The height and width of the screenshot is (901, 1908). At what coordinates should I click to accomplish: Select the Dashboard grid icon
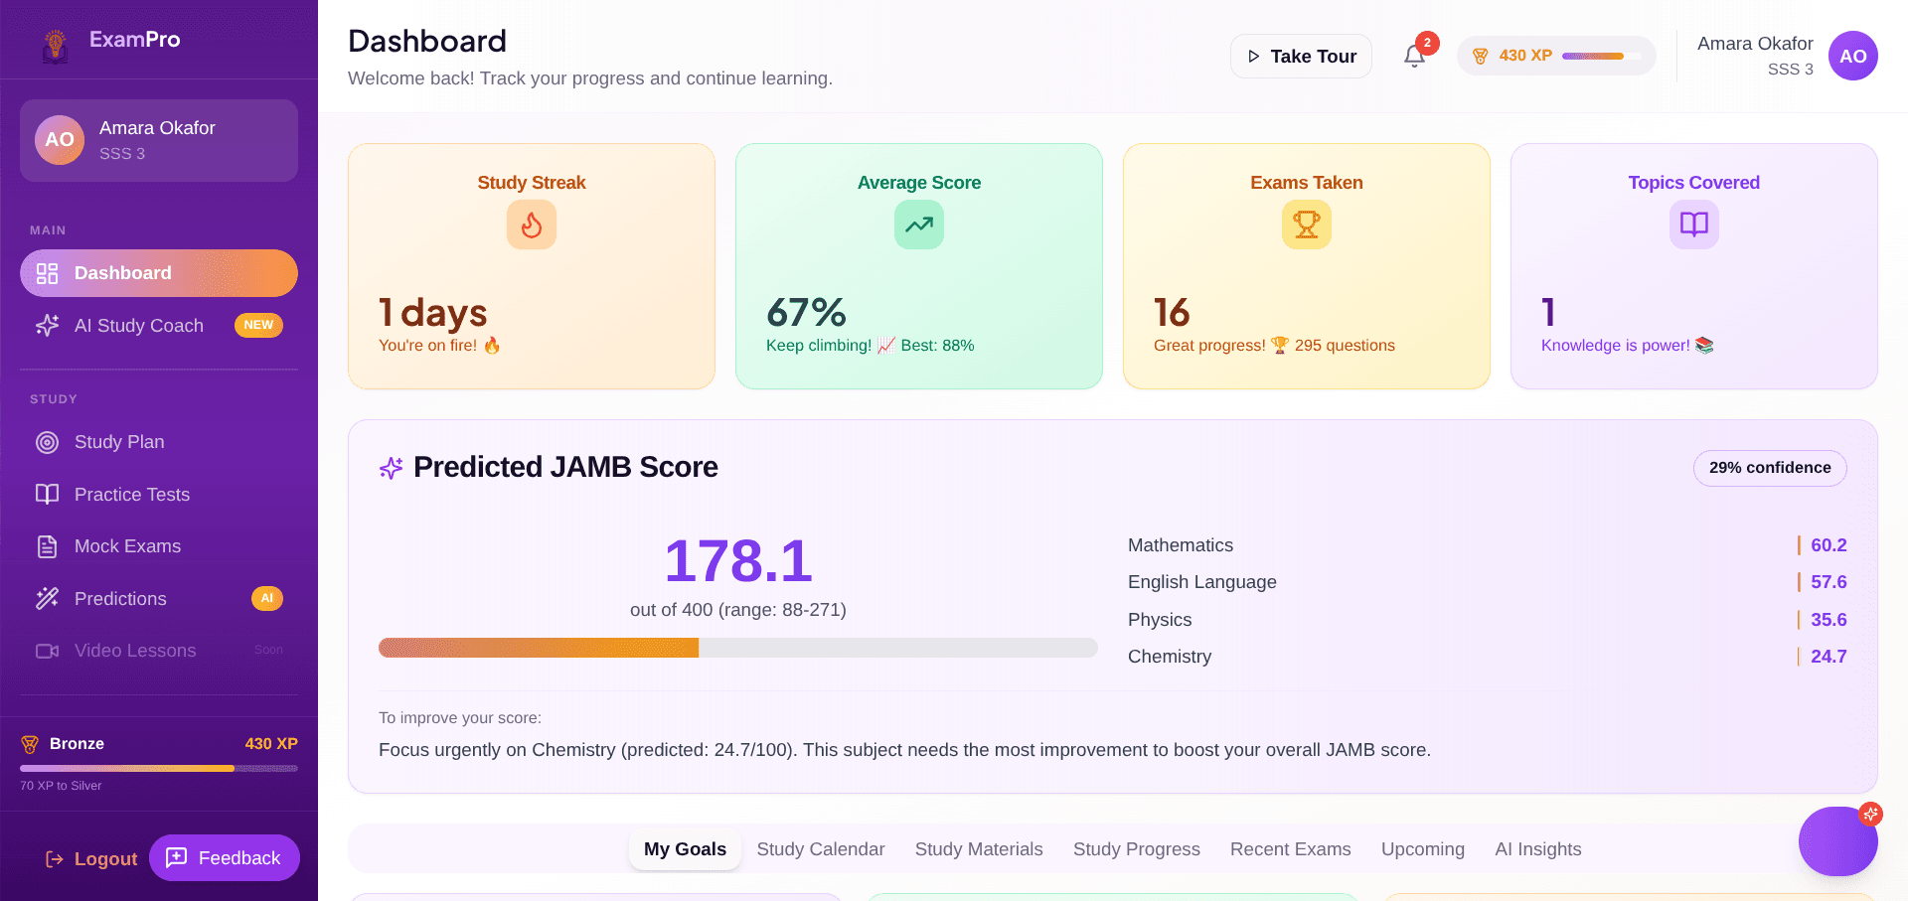pos(47,272)
